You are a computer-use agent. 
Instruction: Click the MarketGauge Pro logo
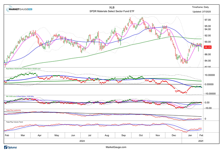(x=19, y=9)
